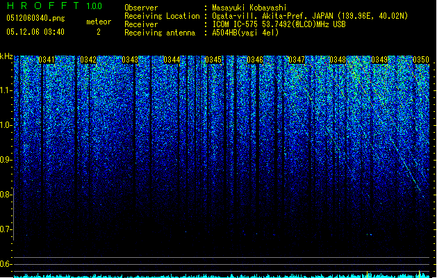
Task: Click the meteor count label
Action: [x=99, y=22]
